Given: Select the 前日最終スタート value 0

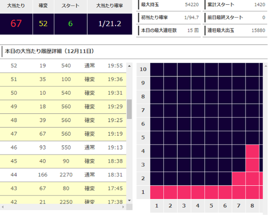Looking at the screenshot, I should pyautogui.click(x=264, y=18).
